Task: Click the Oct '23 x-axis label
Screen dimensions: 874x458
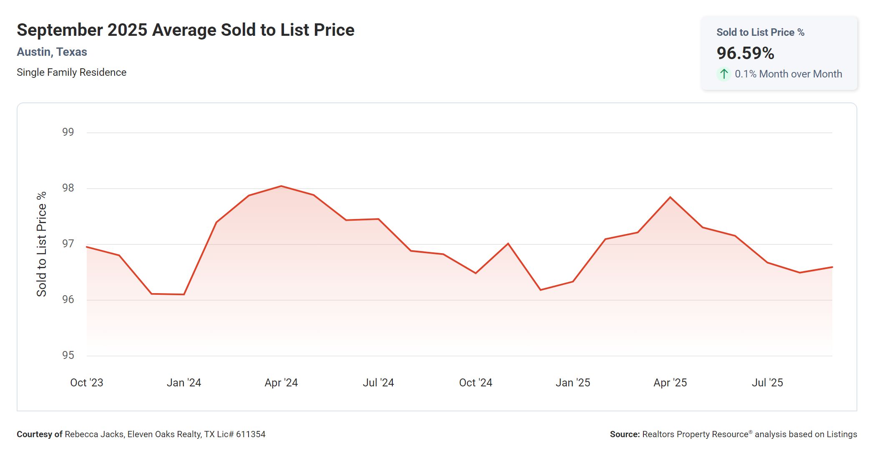Action: click(x=86, y=383)
